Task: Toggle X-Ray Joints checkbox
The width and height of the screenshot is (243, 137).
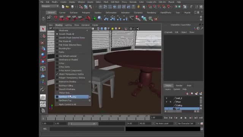Action: (64, 67)
